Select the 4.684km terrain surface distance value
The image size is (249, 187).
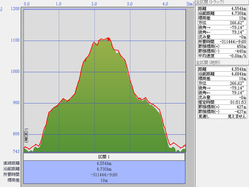(238, 74)
